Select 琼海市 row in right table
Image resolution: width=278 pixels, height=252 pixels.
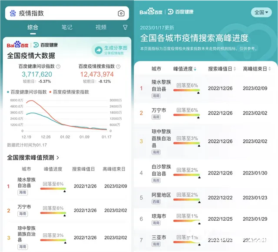click(x=205, y=219)
